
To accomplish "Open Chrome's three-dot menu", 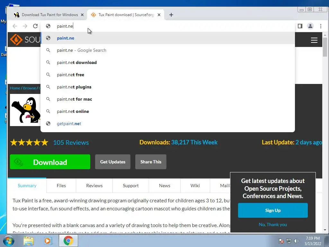I will 321,26.
